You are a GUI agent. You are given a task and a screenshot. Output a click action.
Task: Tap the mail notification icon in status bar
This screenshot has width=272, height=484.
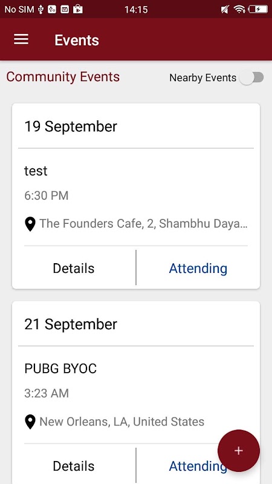(x=65, y=10)
